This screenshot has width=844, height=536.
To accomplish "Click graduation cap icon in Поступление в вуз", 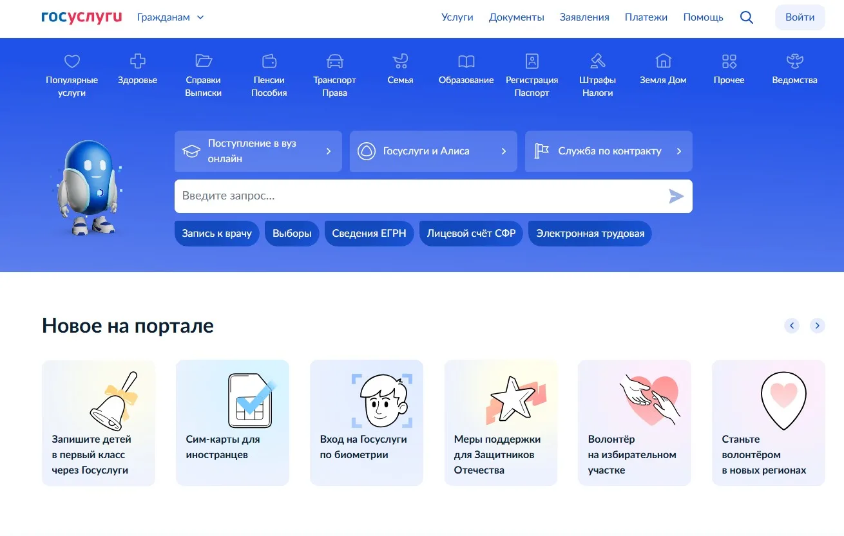I will click(x=191, y=151).
